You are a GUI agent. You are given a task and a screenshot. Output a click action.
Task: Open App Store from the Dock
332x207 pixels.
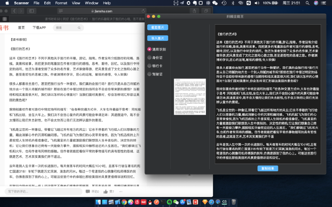point(183,202)
